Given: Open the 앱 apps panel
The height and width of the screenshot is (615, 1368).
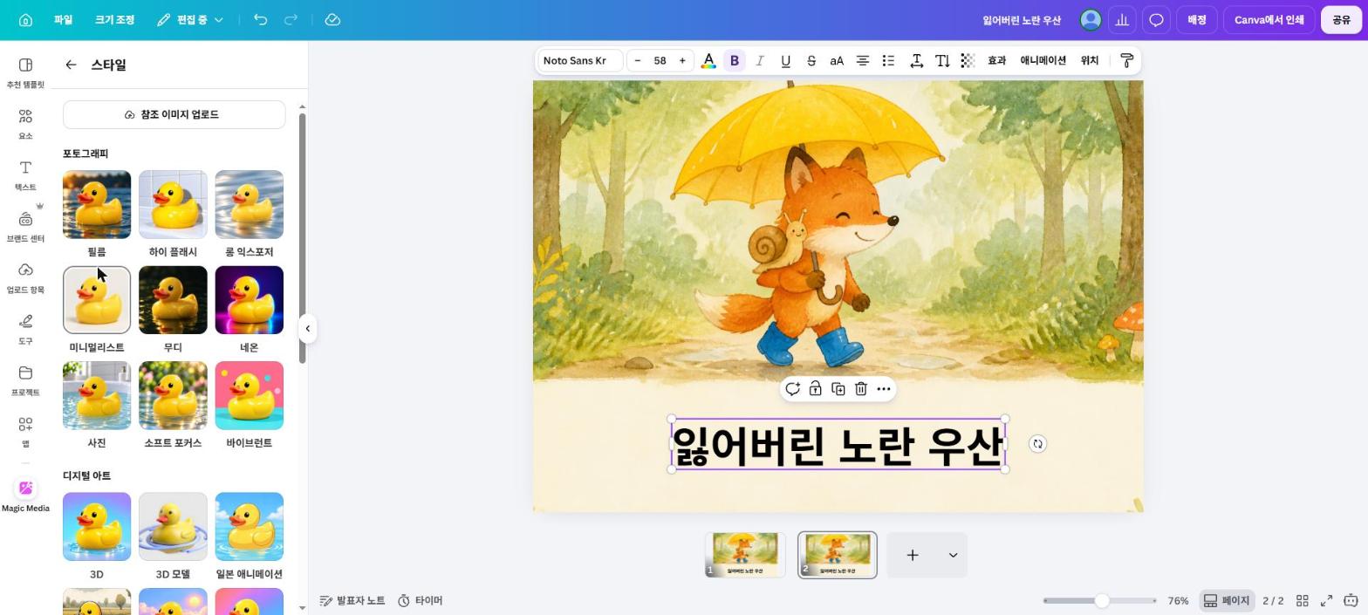Looking at the screenshot, I should point(25,432).
